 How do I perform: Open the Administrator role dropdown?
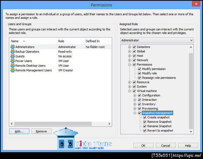click(157, 40)
